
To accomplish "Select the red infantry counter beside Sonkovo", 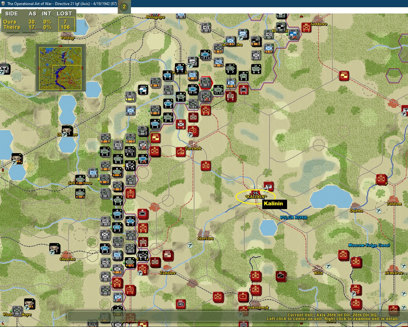I will click(x=306, y=27).
